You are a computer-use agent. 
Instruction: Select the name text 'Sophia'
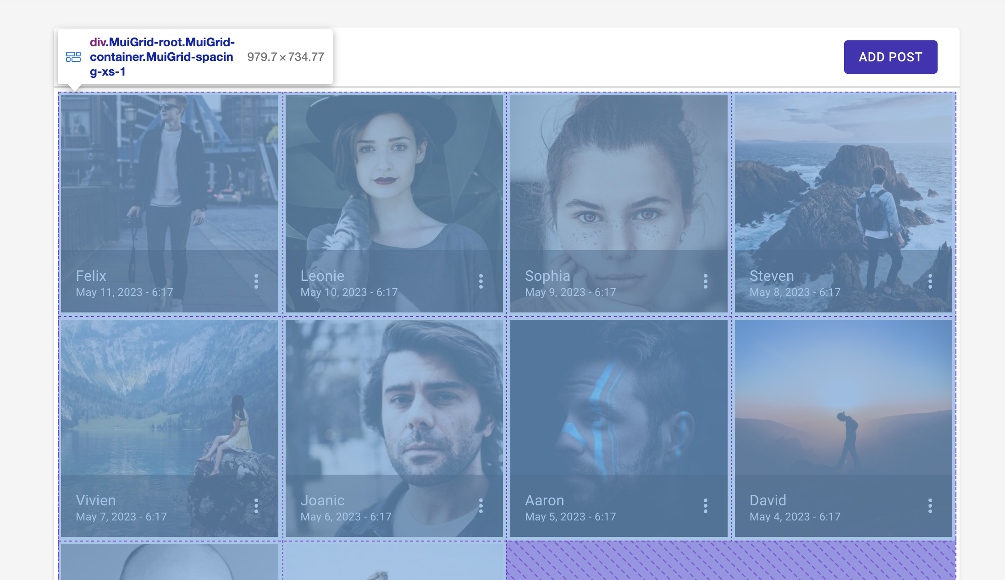[x=547, y=276]
